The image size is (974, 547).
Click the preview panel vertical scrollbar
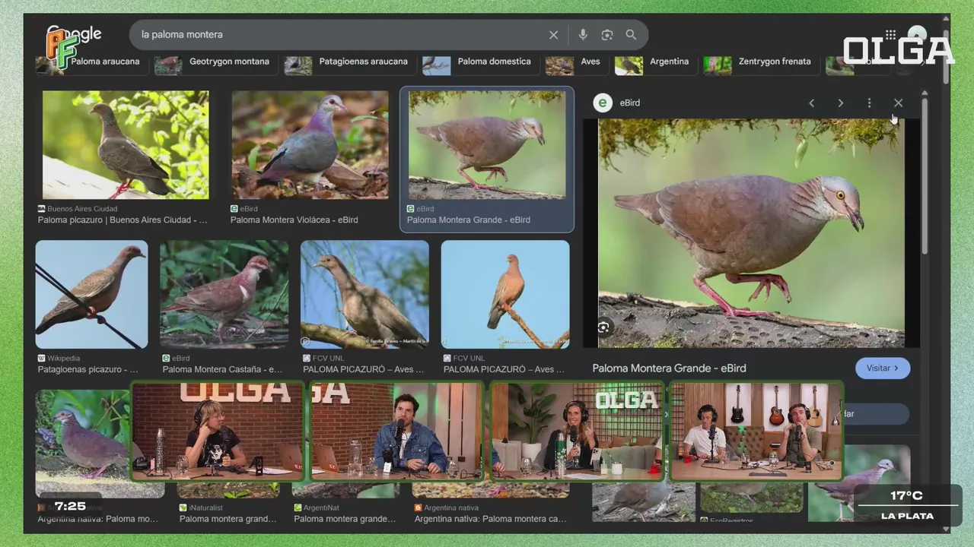pyautogui.click(x=925, y=175)
